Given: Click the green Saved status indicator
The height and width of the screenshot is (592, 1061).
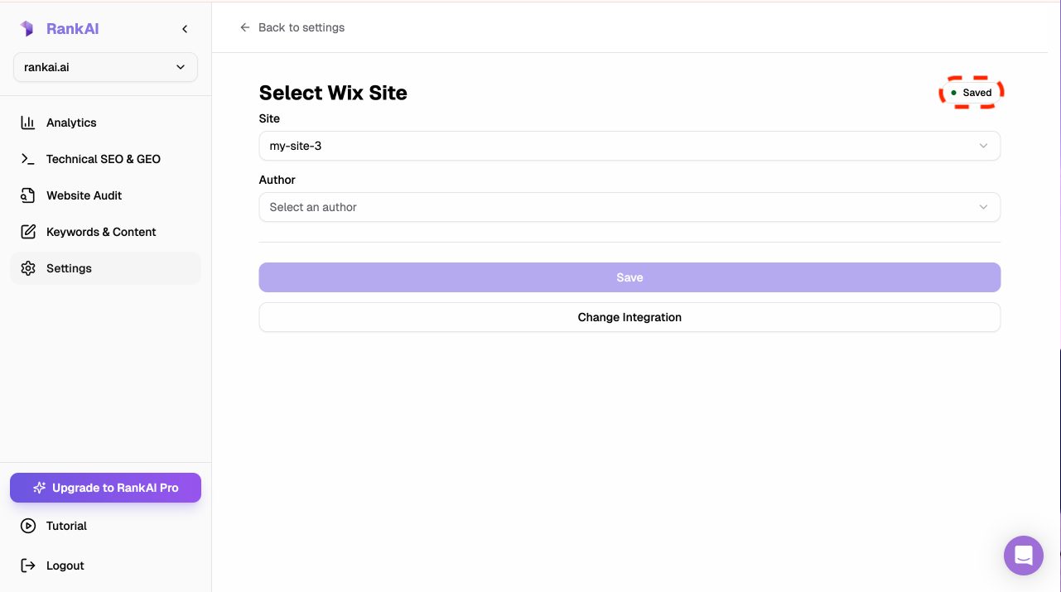Looking at the screenshot, I should (971, 92).
